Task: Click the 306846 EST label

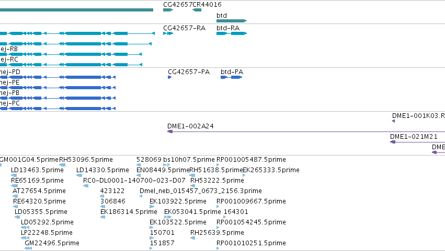Action: tap(112, 201)
